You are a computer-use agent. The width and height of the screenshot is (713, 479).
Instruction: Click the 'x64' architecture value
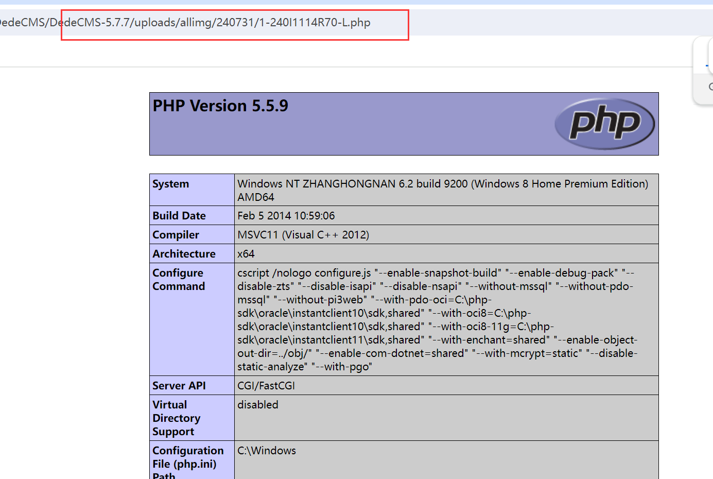coord(246,254)
